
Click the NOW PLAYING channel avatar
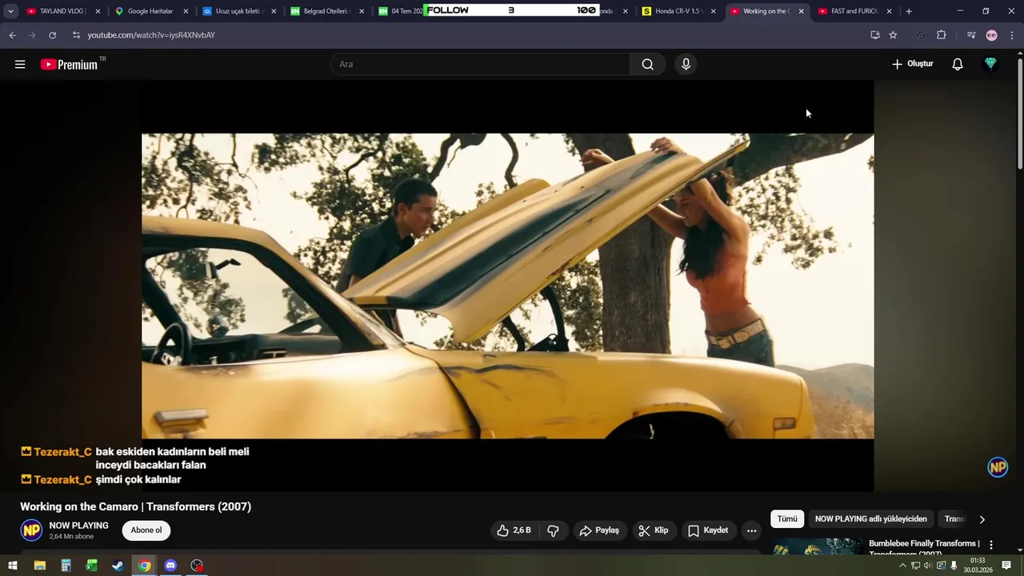coord(31,530)
